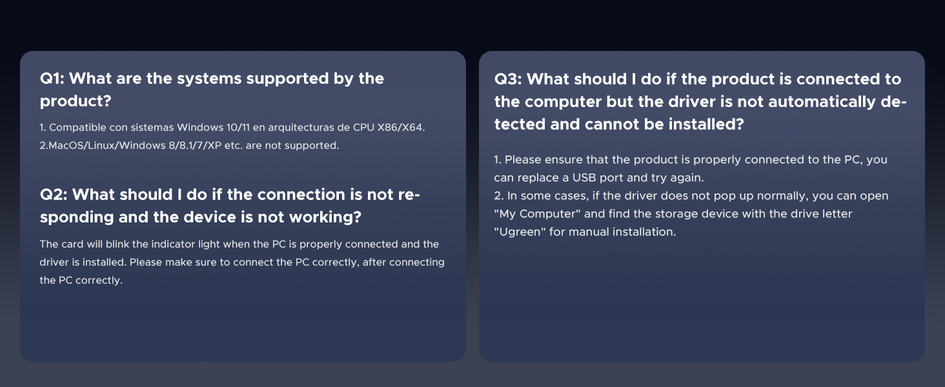Click the Windows 10/11 compatibility line
Image resolution: width=945 pixels, height=387 pixels.
pyautogui.click(x=232, y=128)
